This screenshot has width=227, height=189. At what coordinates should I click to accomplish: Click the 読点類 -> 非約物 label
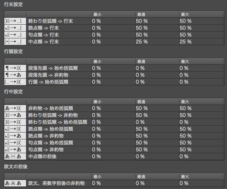(46, 136)
